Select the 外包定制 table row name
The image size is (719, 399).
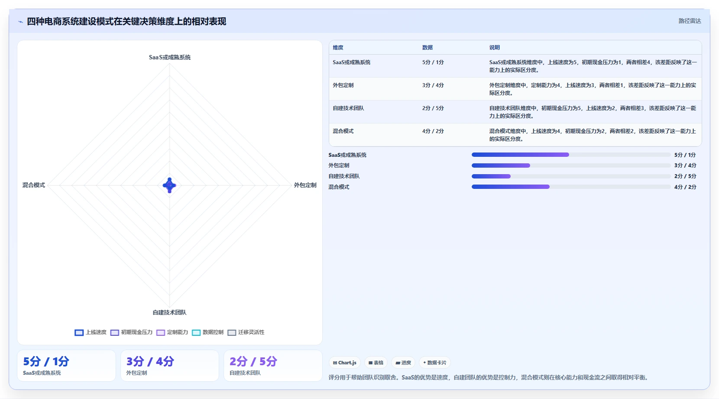(x=343, y=85)
